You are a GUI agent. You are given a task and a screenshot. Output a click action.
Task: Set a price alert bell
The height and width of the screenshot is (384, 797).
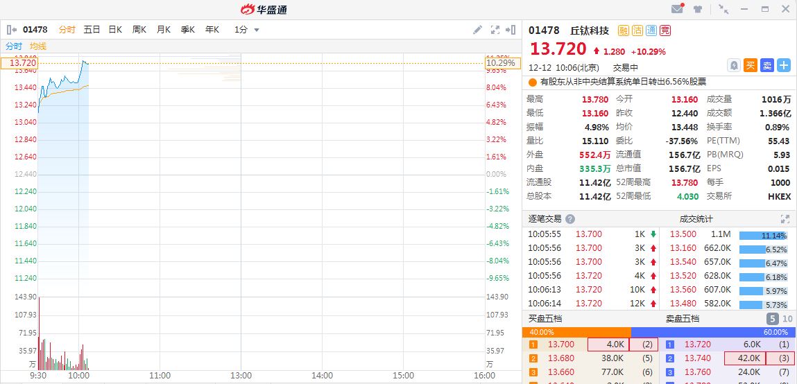tap(734, 65)
